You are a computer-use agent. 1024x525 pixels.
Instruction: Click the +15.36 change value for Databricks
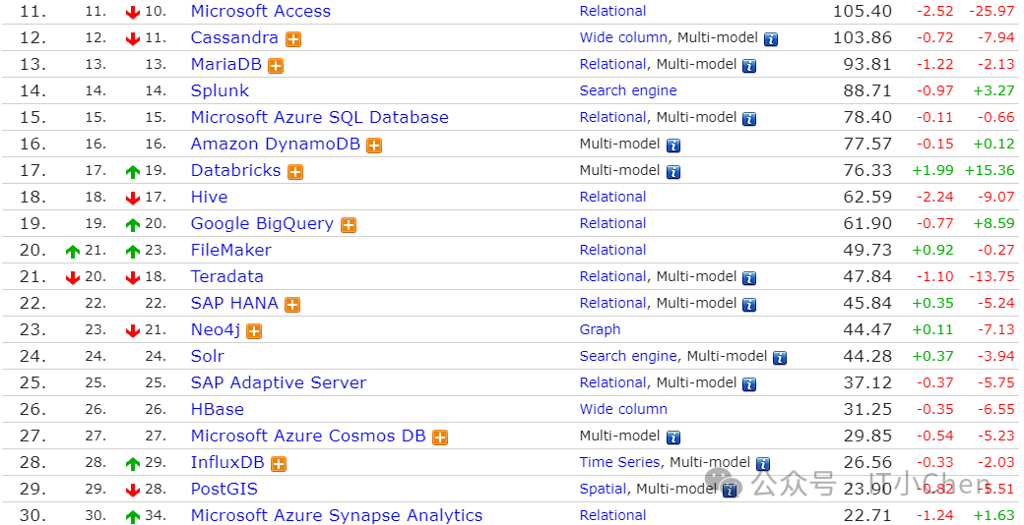click(990, 170)
